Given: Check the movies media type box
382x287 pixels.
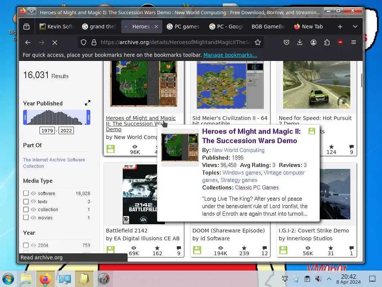Looking at the screenshot, I should [26, 217].
